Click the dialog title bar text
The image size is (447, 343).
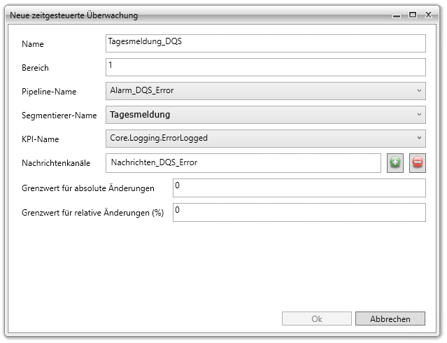tap(74, 15)
